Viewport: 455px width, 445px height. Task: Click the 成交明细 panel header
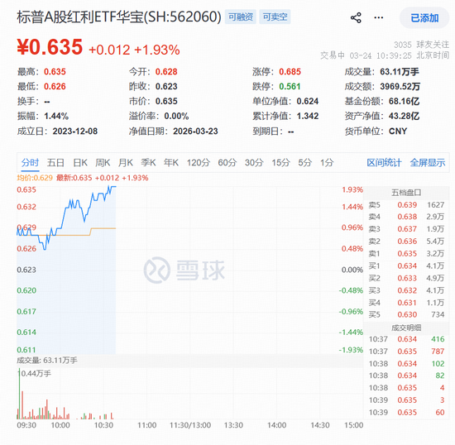(406, 328)
